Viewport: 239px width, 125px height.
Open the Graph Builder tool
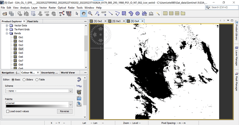tap(62, 14)
